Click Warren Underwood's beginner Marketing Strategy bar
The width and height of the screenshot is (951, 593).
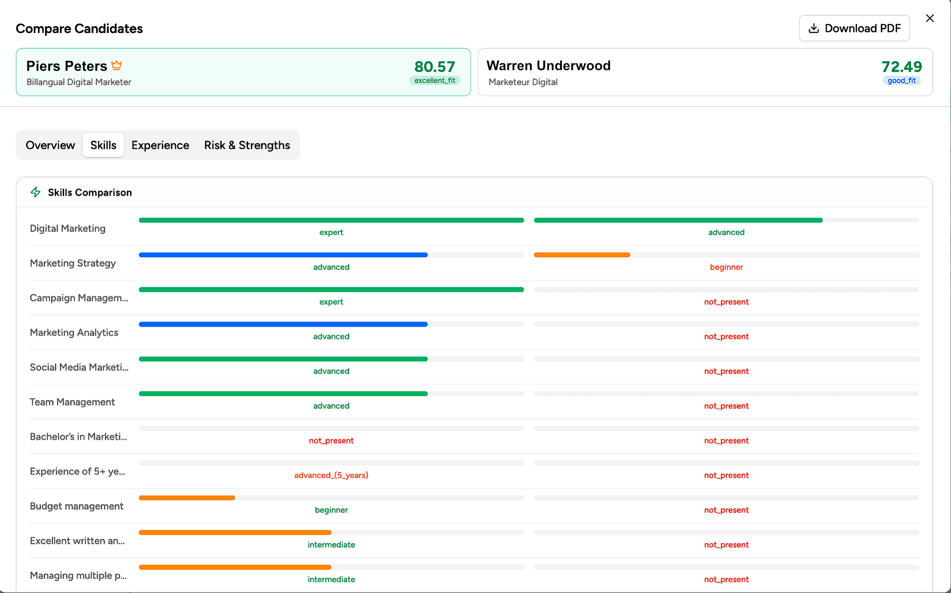pos(582,254)
